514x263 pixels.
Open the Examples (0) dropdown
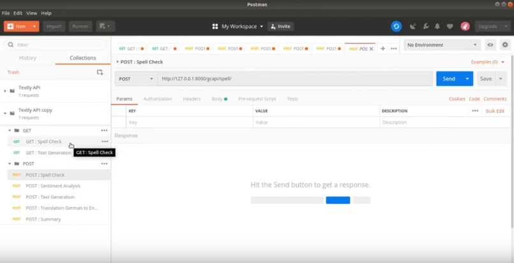coord(488,62)
